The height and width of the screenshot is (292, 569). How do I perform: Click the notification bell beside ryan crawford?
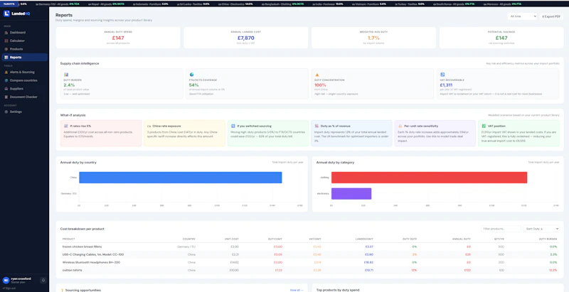tap(43, 280)
